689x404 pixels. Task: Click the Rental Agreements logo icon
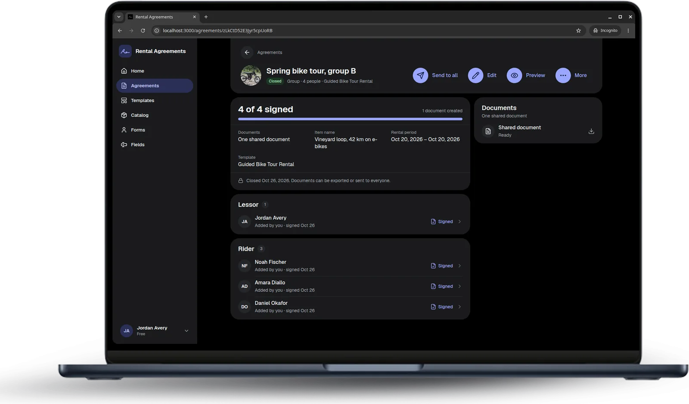[125, 51]
